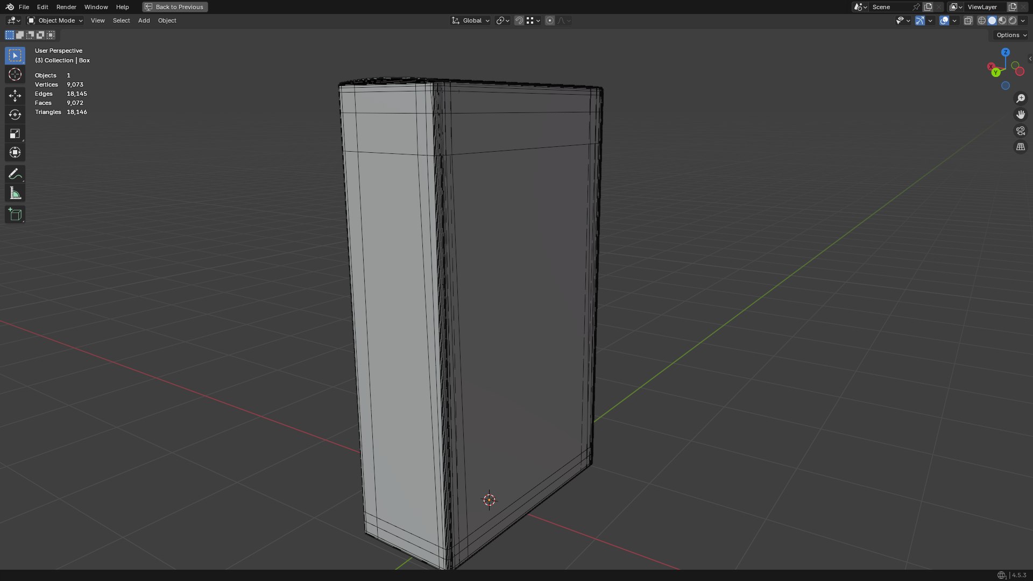Switch to wireframe shading
The image size is (1033, 581).
point(982,20)
